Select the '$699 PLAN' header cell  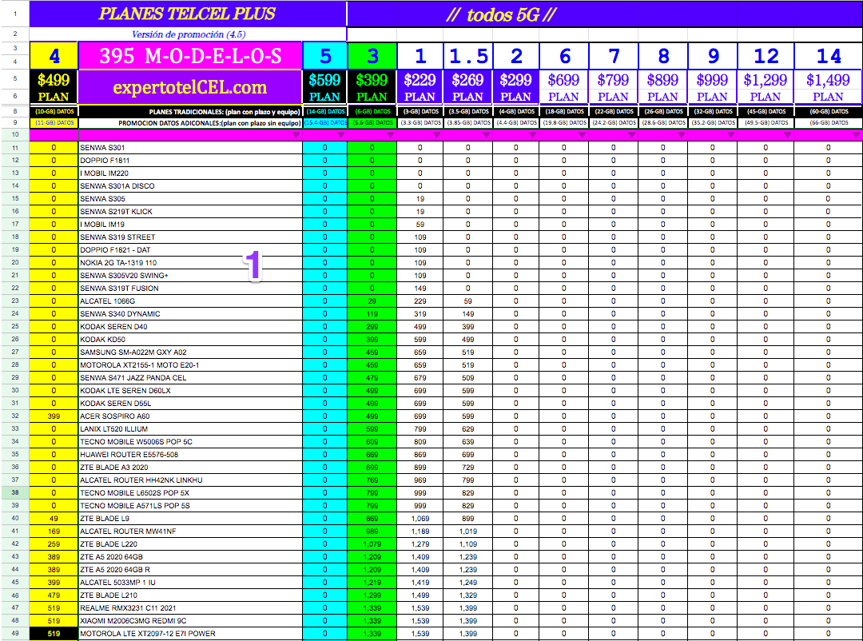[x=563, y=87]
